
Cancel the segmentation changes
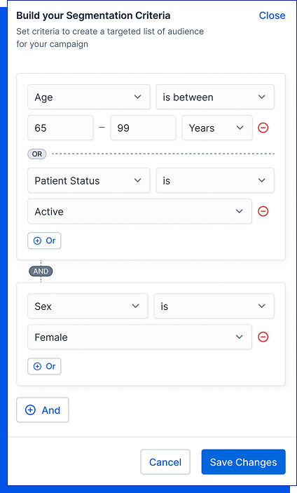165,462
